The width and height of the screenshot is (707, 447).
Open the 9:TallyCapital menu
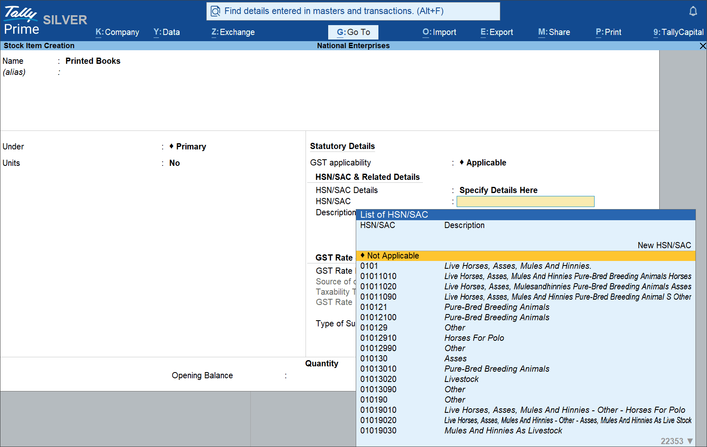[679, 32]
